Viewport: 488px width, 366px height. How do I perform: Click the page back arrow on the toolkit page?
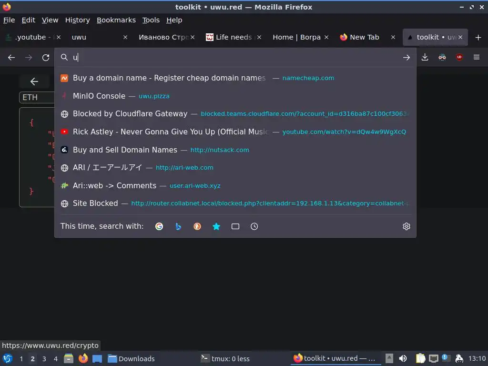(x=34, y=81)
